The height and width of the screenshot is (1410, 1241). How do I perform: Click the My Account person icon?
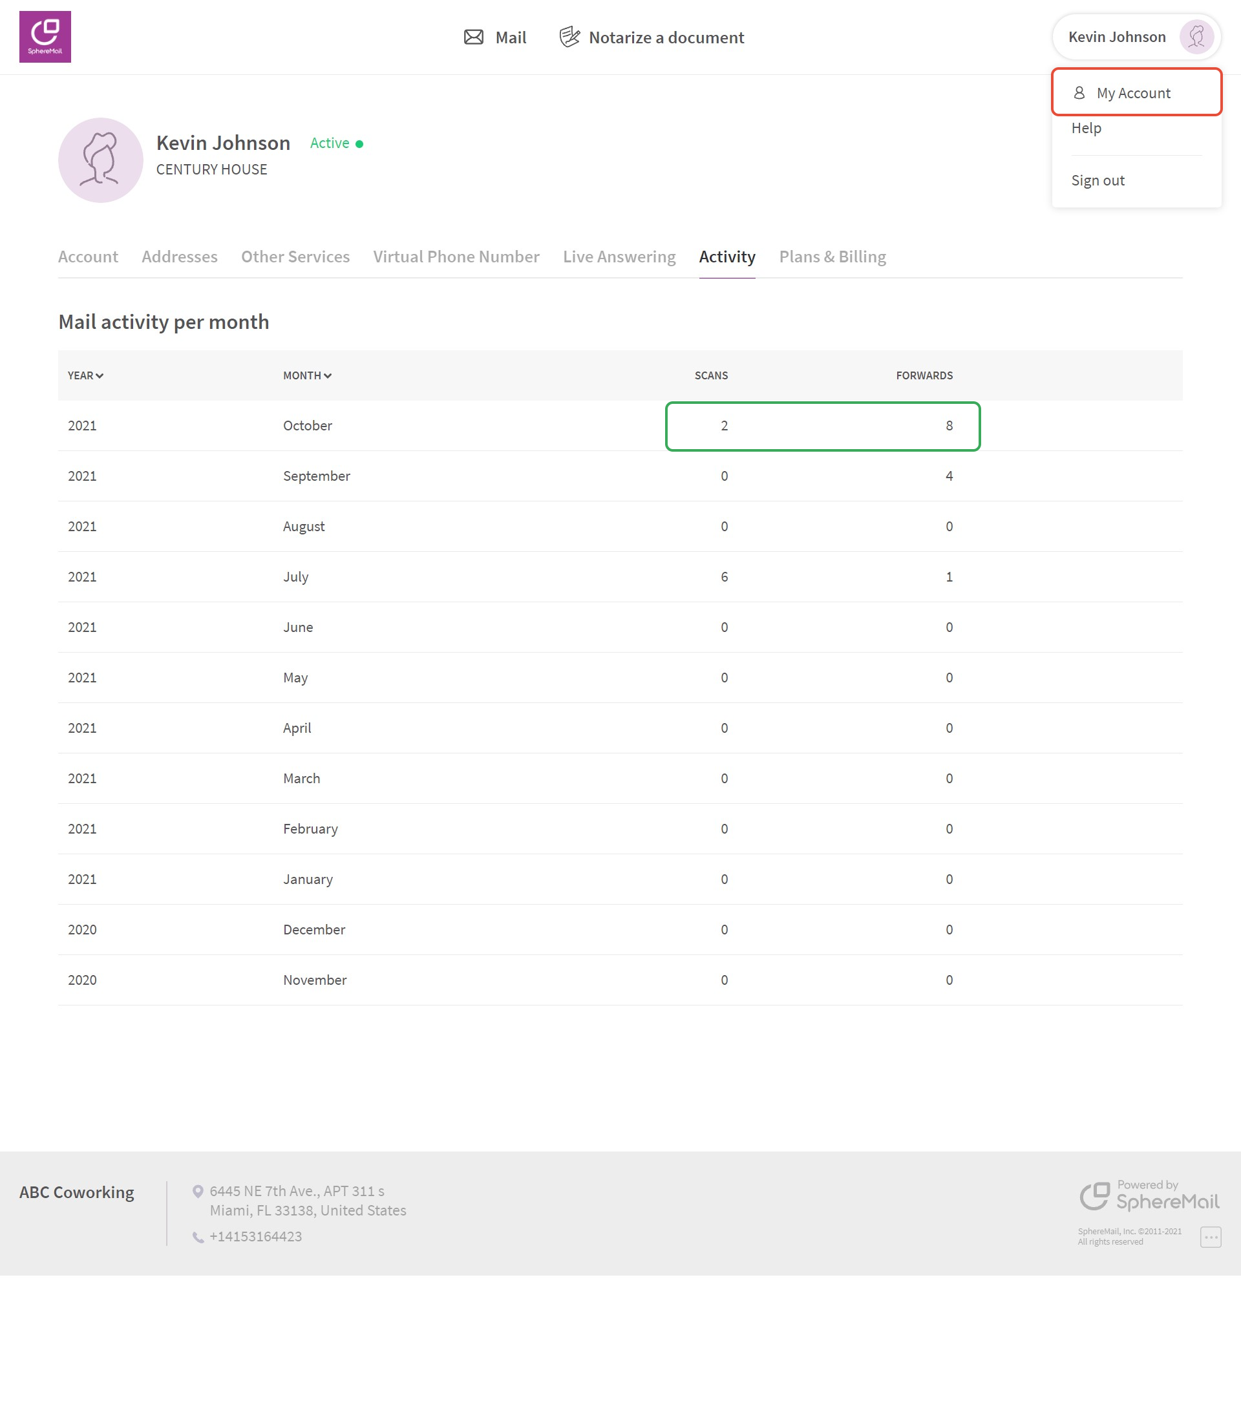(x=1079, y=92)
